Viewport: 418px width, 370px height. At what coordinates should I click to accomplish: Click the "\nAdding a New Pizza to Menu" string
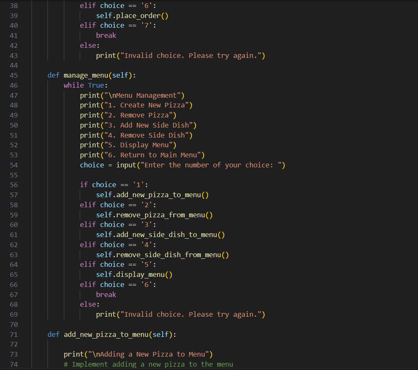point(148,354)
